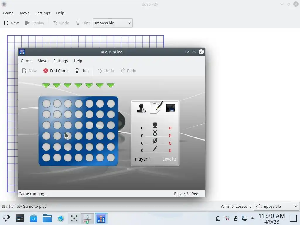
Task: Click the trophy wins icon in score panel
Action: pos(155,125)
